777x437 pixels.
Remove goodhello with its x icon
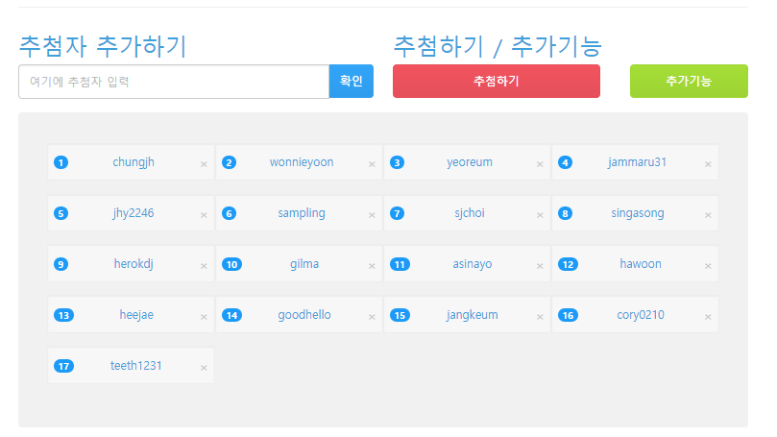click(x=372, y=317)
